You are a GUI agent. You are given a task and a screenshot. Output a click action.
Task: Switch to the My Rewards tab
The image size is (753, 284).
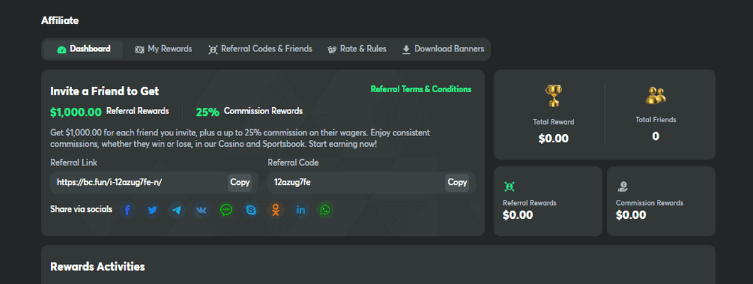click(x=163, y=49)
